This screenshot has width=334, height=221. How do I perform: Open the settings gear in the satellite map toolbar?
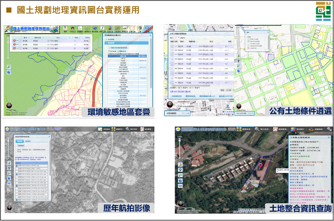coord(329,129)
